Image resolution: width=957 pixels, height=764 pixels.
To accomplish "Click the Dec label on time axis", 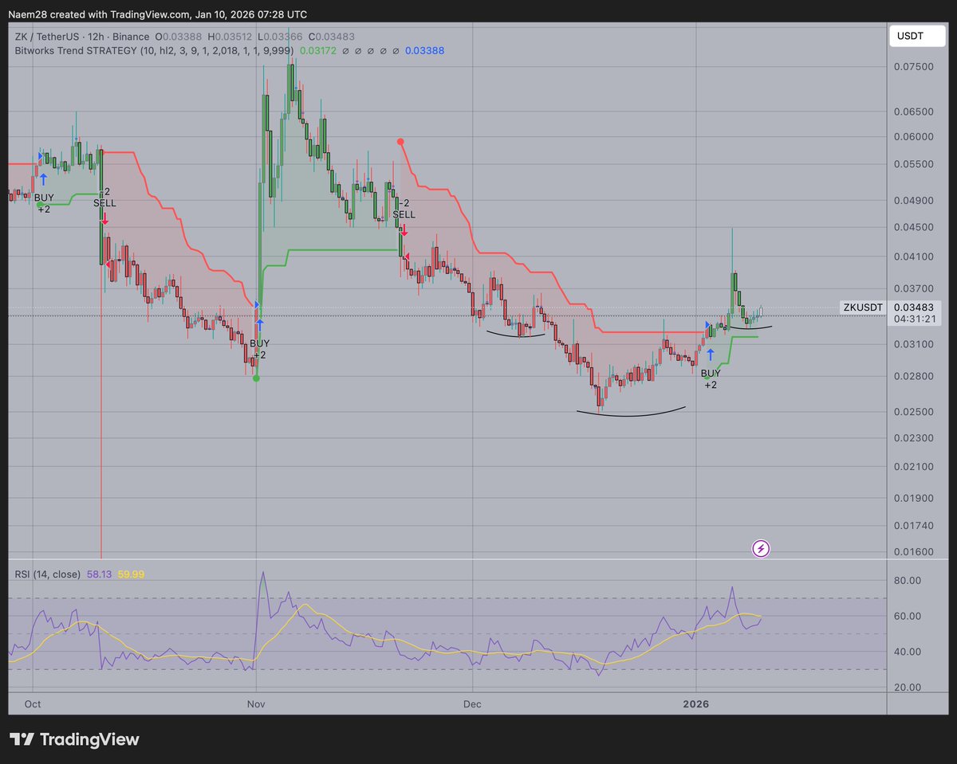I will (x=473, y=704).
